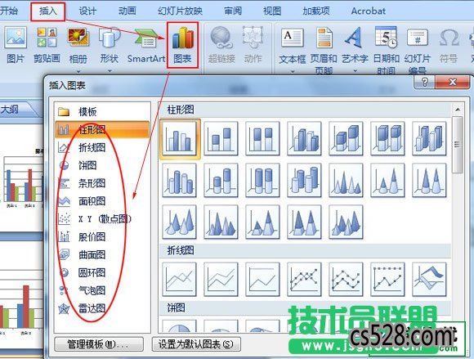Open the 插入 ribbon tab
The height and width of the screenshot is (359, 474).
(x=48, y=11)
